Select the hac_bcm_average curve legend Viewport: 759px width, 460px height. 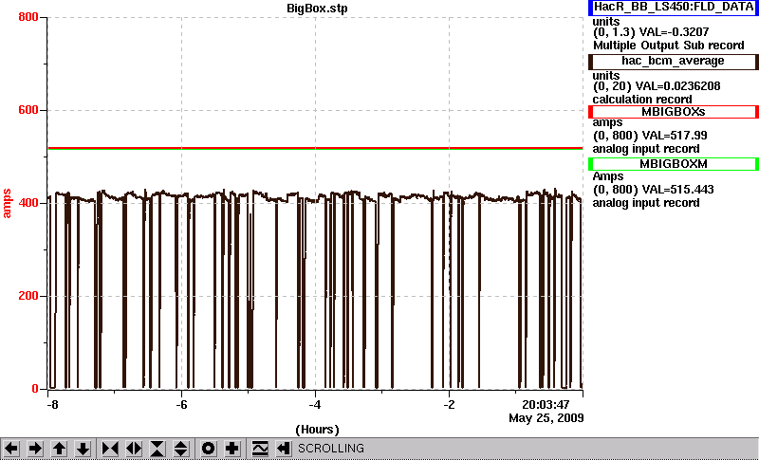(674, 62)
